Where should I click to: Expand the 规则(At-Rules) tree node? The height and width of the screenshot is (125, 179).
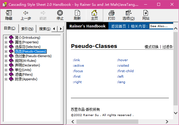point(6,61)
